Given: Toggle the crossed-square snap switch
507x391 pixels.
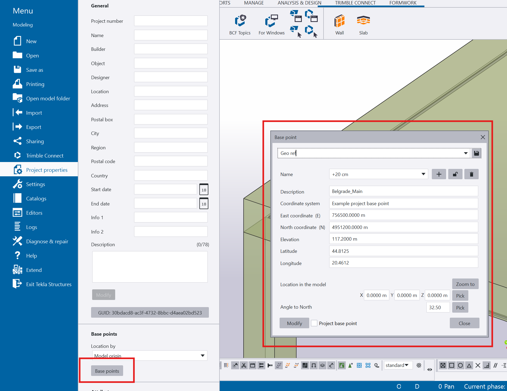Looking at the screenshot, I should 443,365.
